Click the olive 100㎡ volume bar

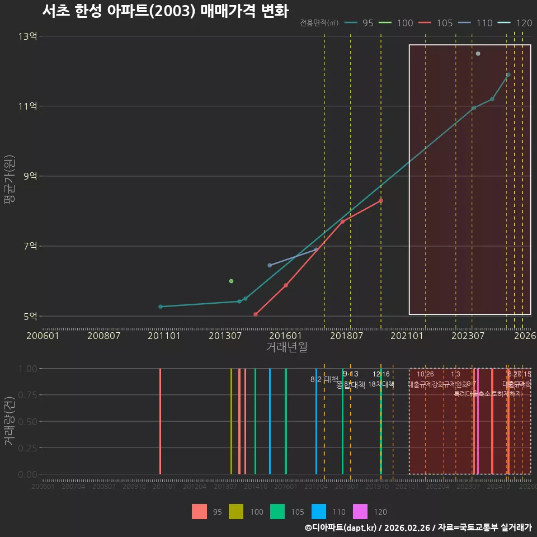231,421
